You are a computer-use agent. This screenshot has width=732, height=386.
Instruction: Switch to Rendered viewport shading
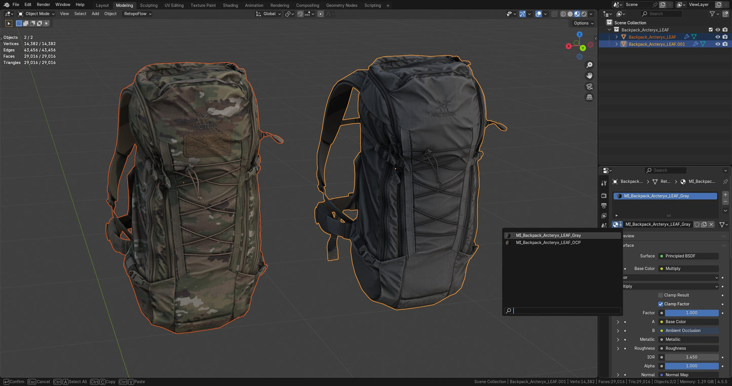point(584,14)
